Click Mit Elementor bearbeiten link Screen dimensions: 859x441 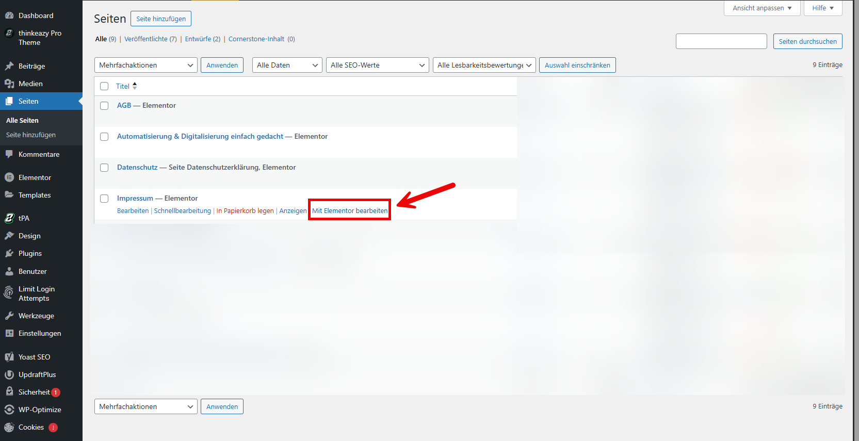(350, 210)
